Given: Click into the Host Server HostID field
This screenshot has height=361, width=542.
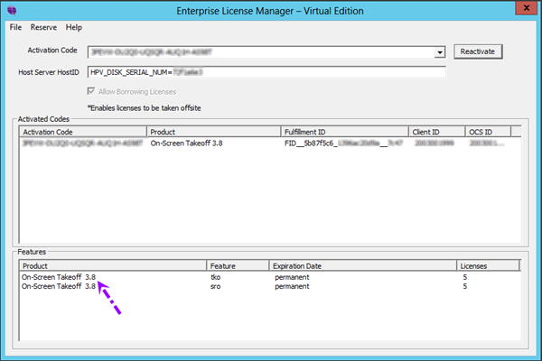Looking at the screenshot, I should click(266, 72).
